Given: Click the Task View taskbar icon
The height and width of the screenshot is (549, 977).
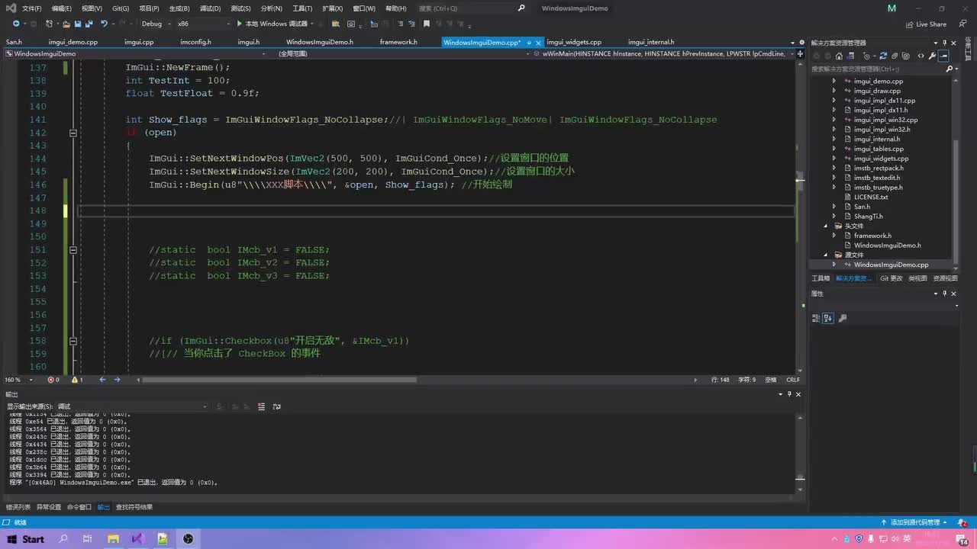Looking at the screenshot, I should (x=87, y=538).
